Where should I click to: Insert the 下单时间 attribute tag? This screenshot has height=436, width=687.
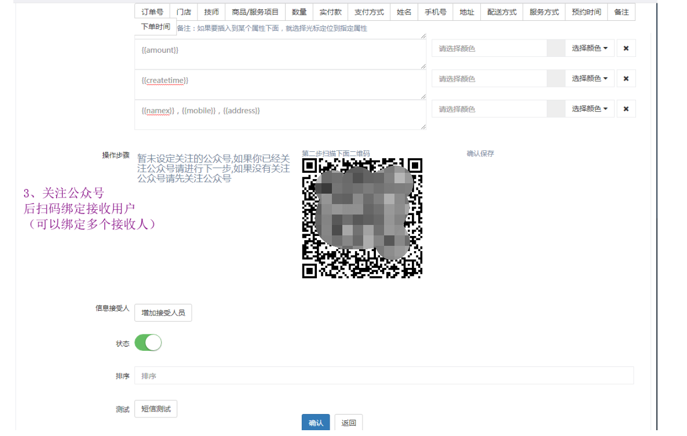156,27
